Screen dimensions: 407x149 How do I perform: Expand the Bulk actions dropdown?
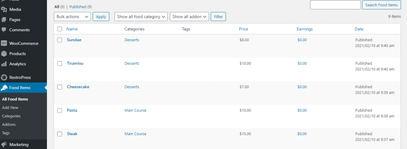pos(72,17)
